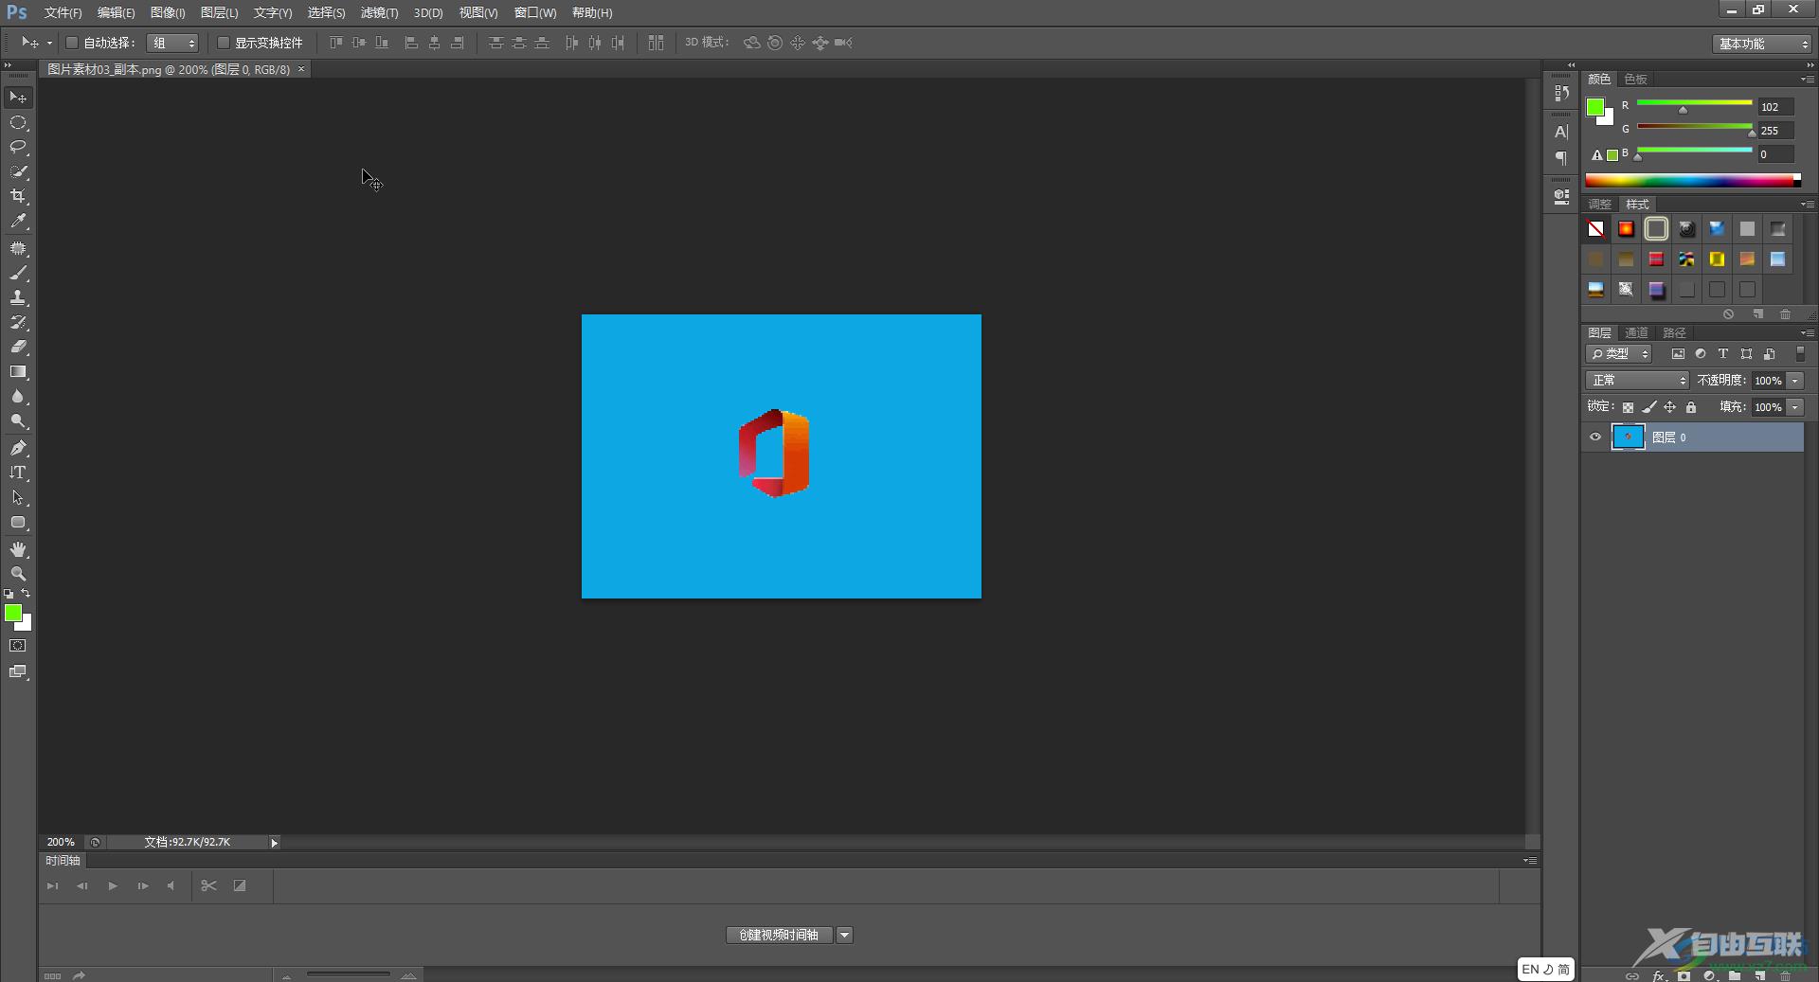Screen dimensions: 1819x982
Task: Open the 滤镜(T) menu
Action: tap(379, 13)
